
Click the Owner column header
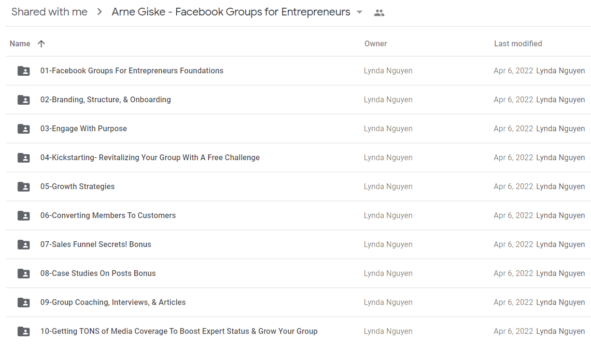click(376, 43)
